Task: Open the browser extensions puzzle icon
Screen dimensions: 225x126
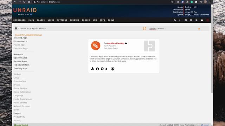Action: (x=196, y=2)
